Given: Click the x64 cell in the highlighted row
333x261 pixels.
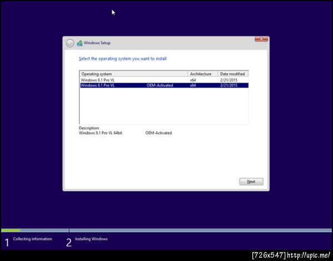Looking at the screenshot, I should coord(193,85).
